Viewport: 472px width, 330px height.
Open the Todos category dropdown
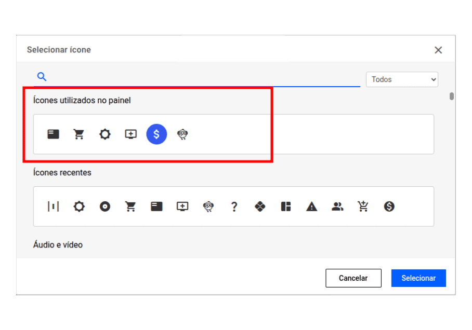402,79
